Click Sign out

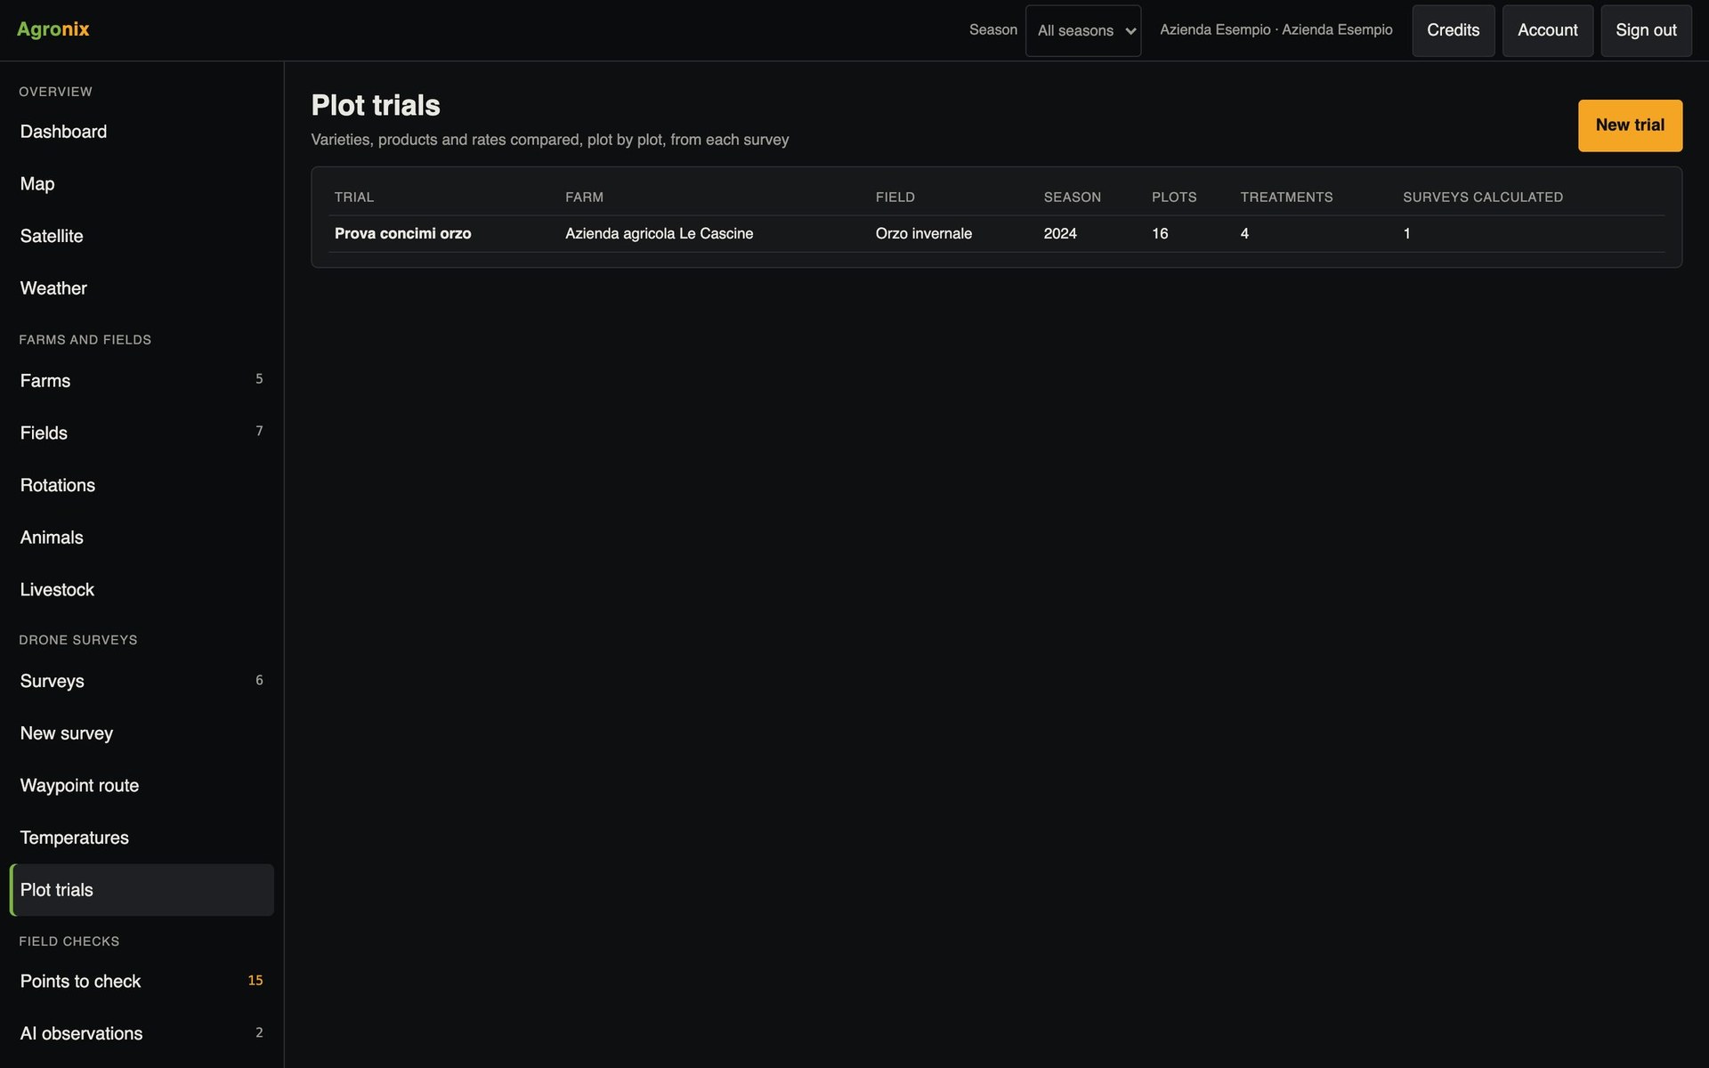[1646, 30]
